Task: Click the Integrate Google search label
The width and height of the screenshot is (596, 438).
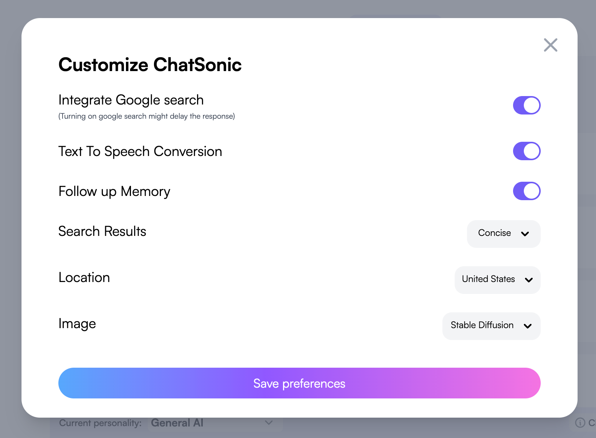Action: tap(131, 100)
